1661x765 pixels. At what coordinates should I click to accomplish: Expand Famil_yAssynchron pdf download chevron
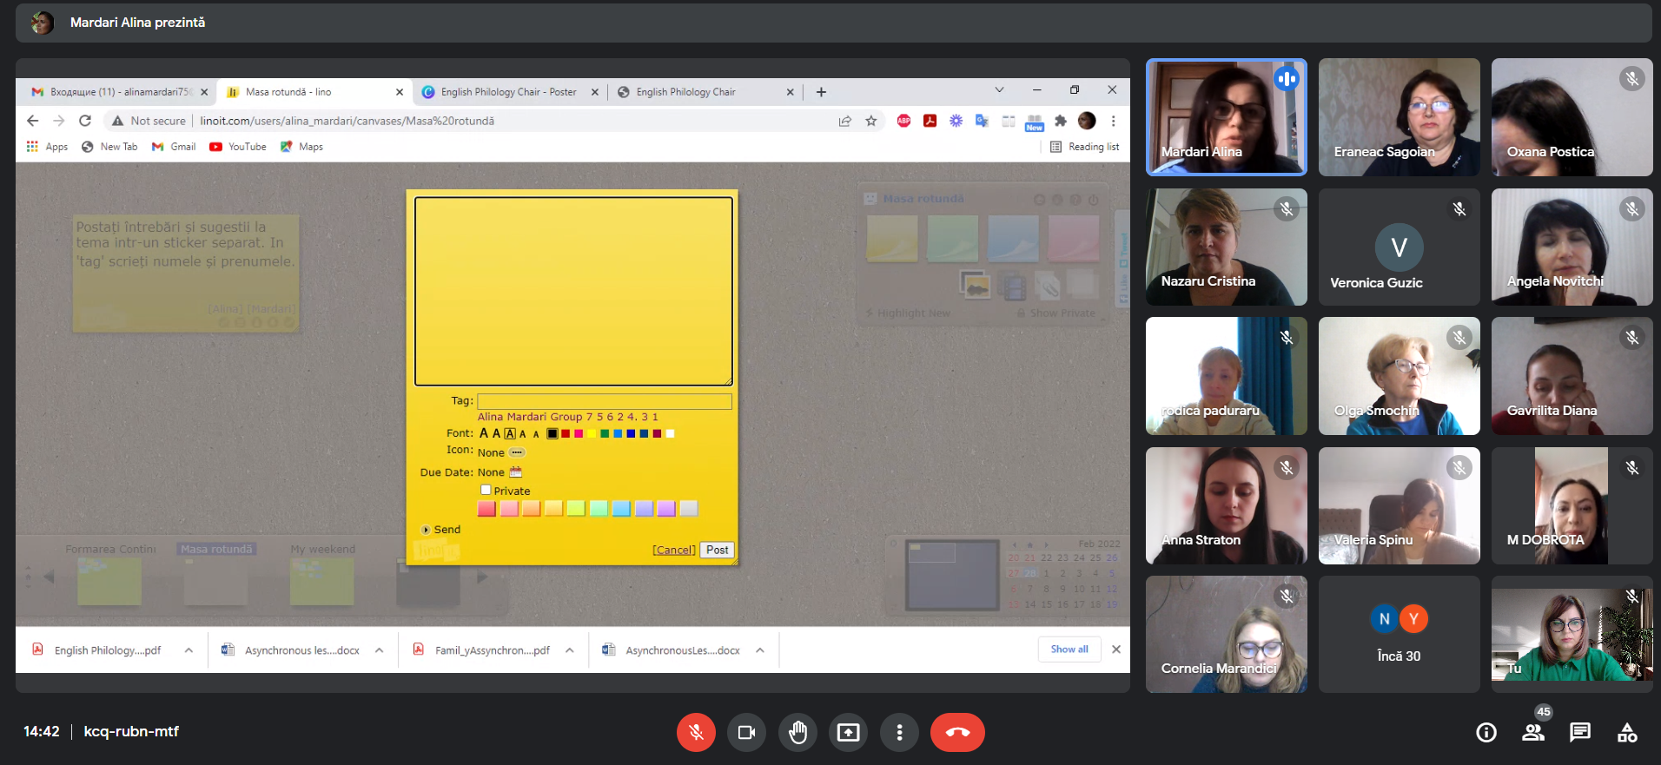[569, 650]
